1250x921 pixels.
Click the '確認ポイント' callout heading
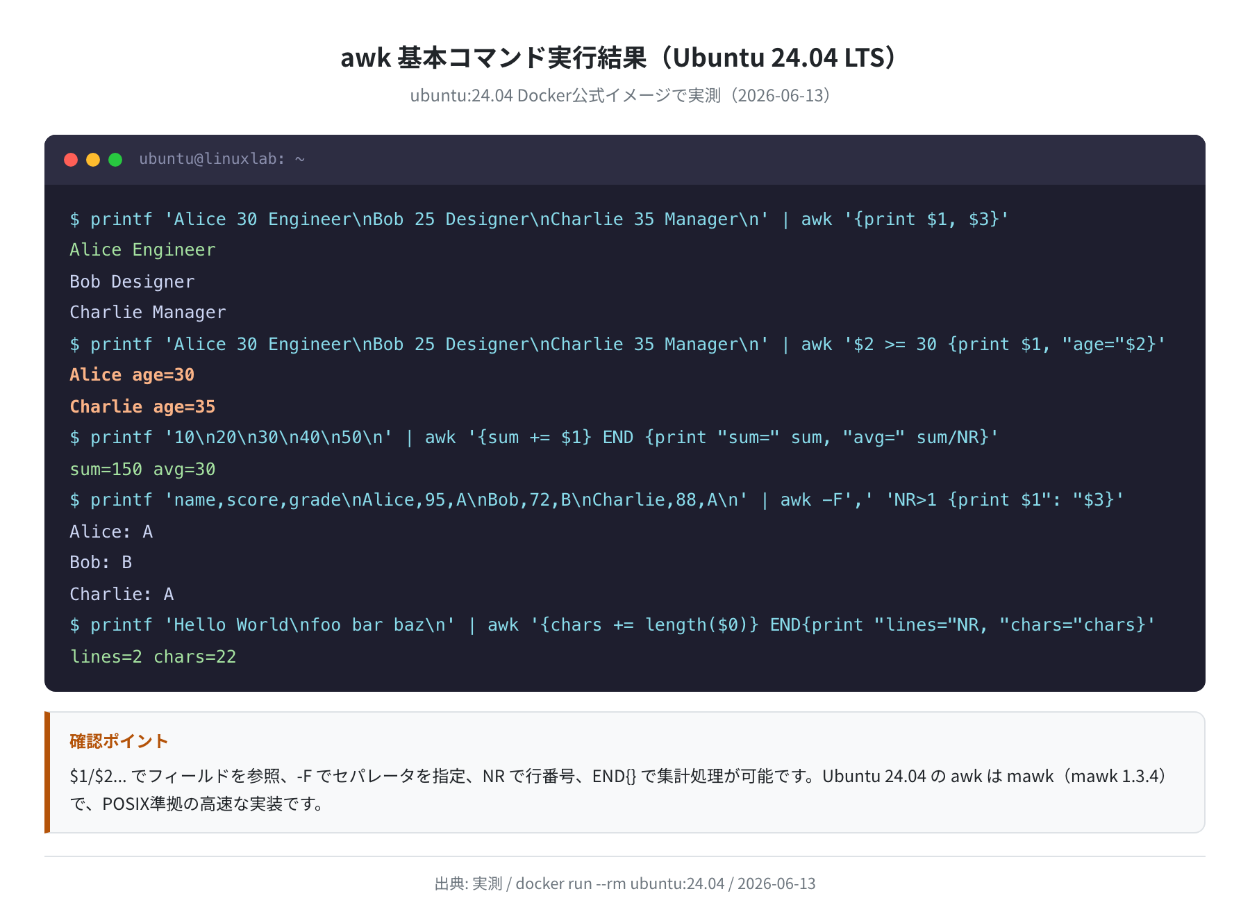pyautogui.click(x=119, y=741)
